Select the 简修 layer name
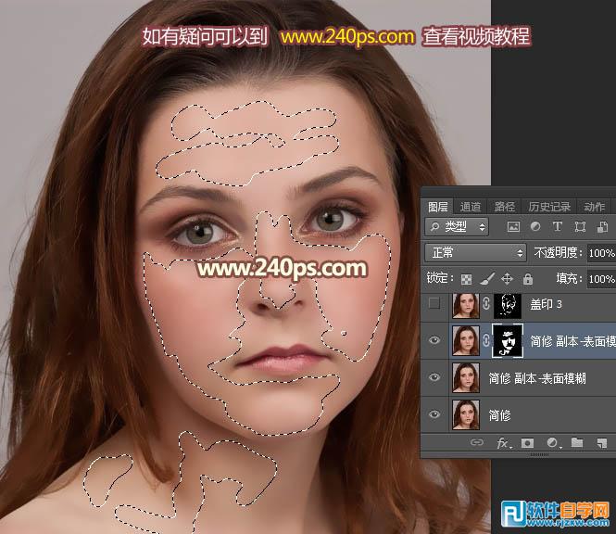 tap(499, 414)
